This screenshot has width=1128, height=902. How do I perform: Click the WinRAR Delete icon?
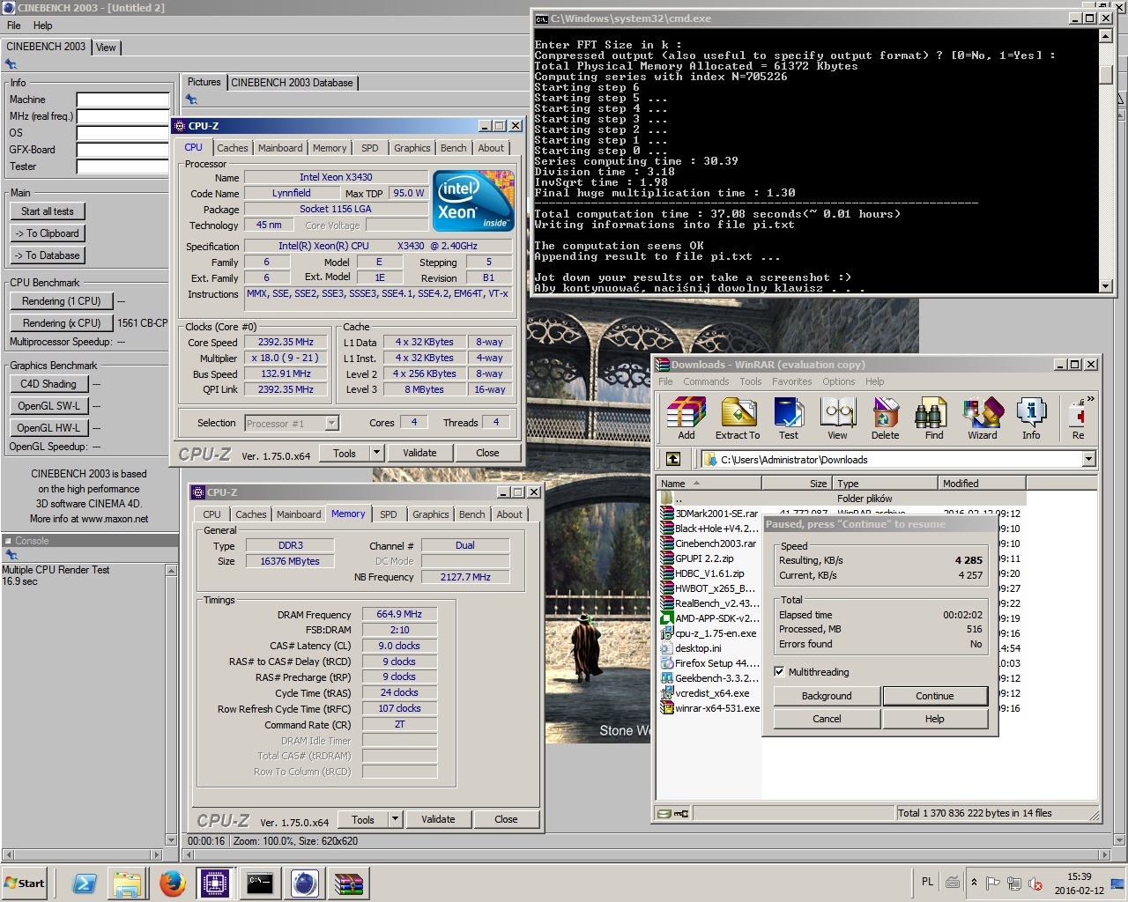click(886, 419)
